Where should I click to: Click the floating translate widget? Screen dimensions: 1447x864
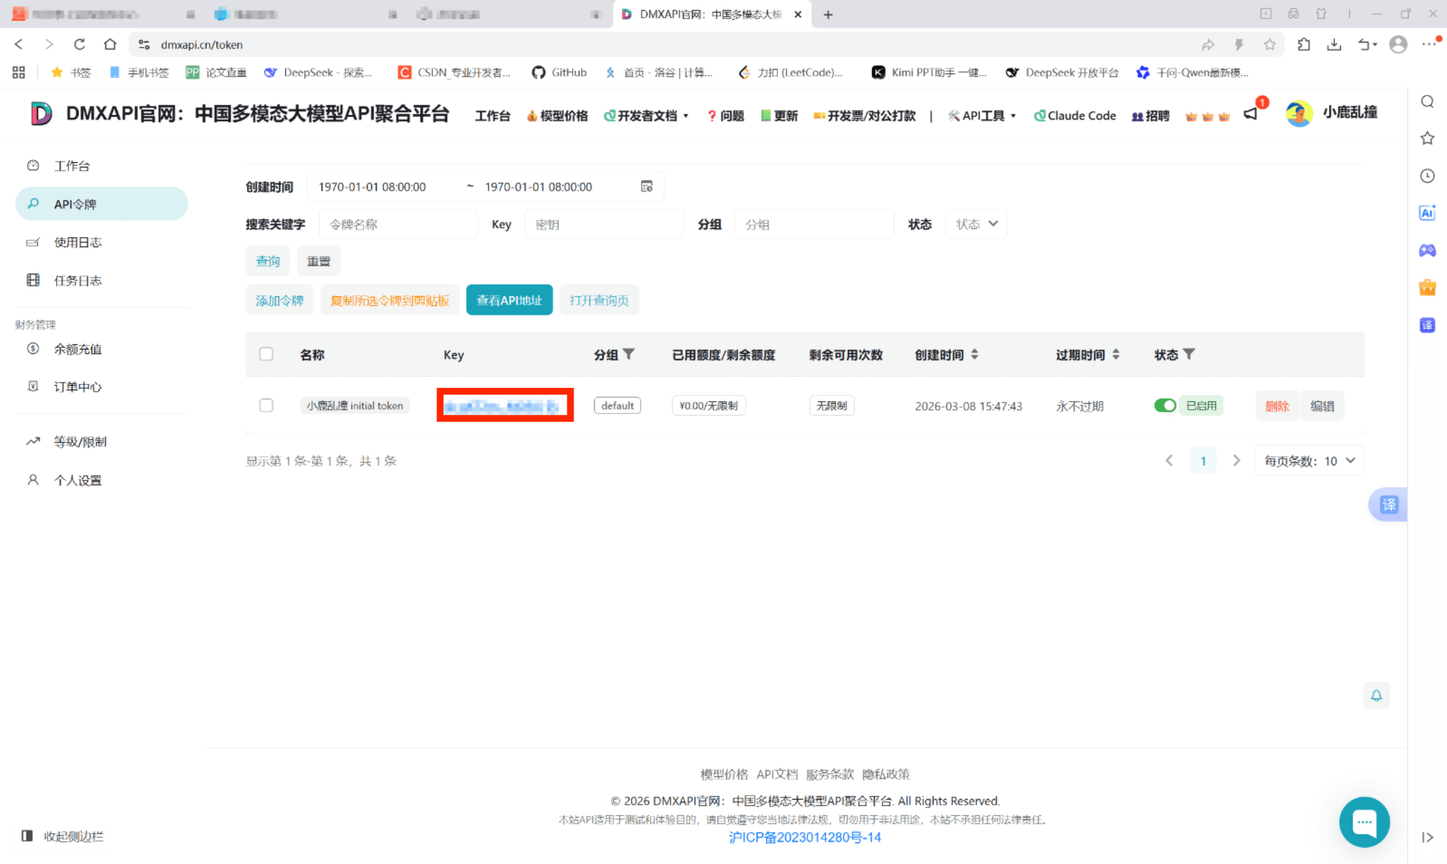1389,504
